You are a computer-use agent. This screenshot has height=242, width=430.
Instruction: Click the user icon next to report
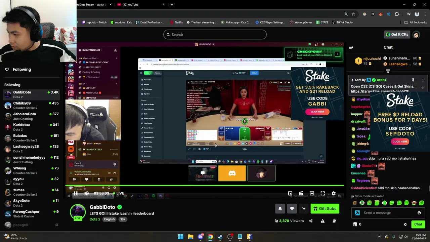(334, 221)
